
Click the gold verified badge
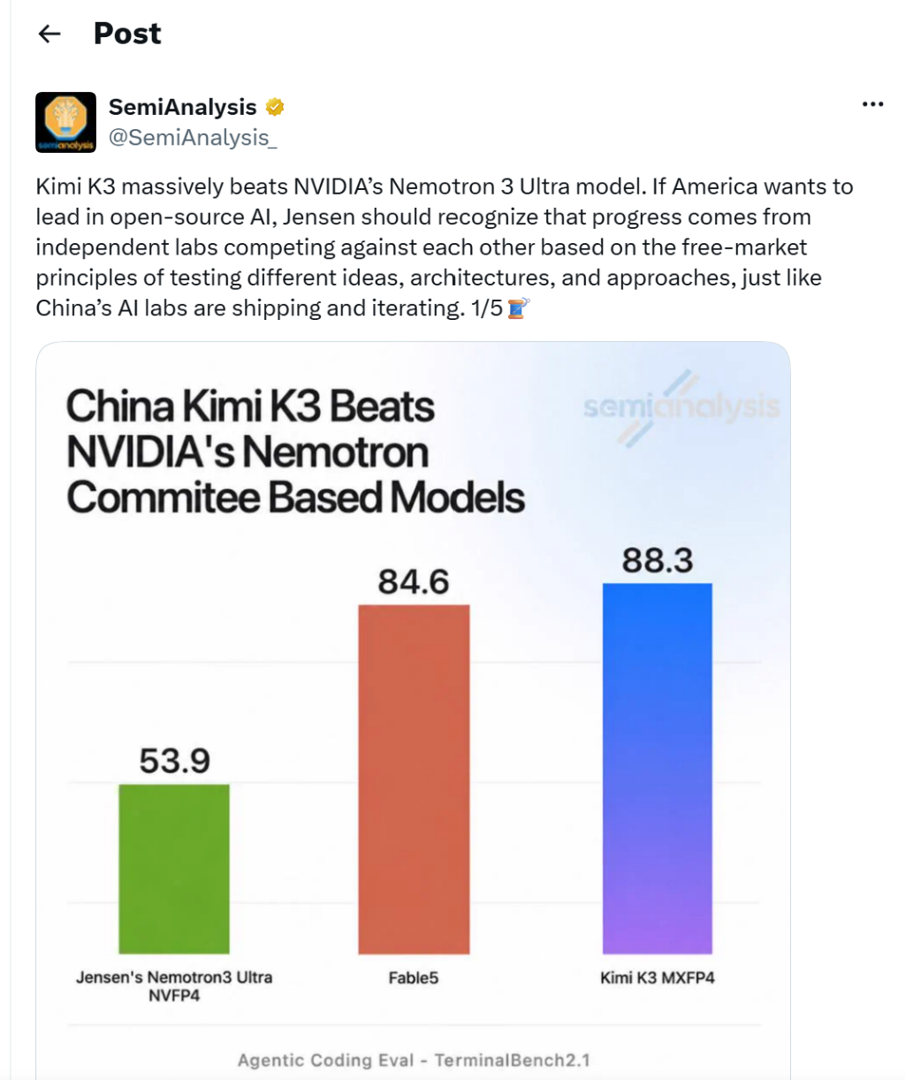click(275, 107)
